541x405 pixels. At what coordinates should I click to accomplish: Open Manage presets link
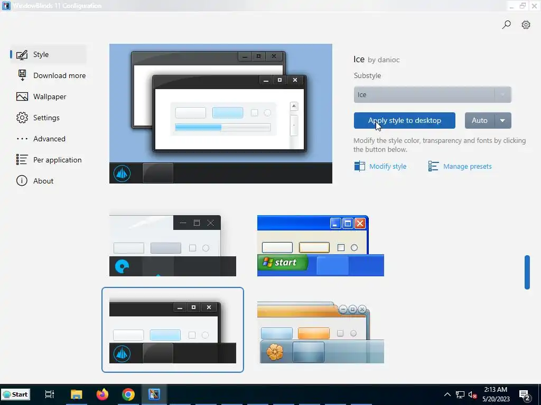[468, 166]
